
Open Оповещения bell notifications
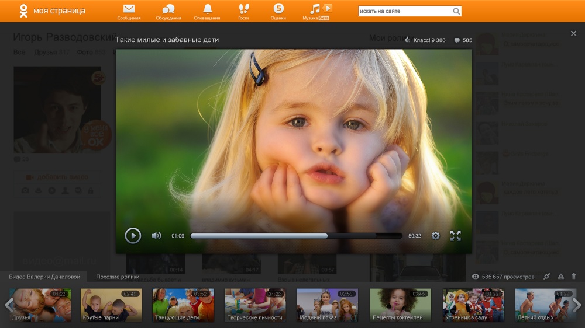coord(207,12)
